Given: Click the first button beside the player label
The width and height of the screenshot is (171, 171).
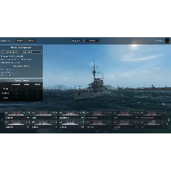Looking at the screenshot, I should (20, 41).
